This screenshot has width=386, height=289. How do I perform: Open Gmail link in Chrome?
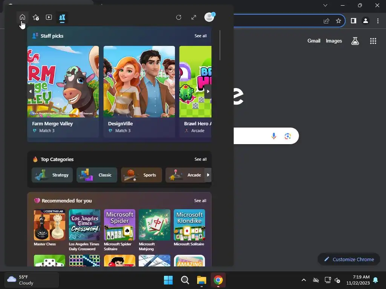pyautogui.click(x=314, y=41)
